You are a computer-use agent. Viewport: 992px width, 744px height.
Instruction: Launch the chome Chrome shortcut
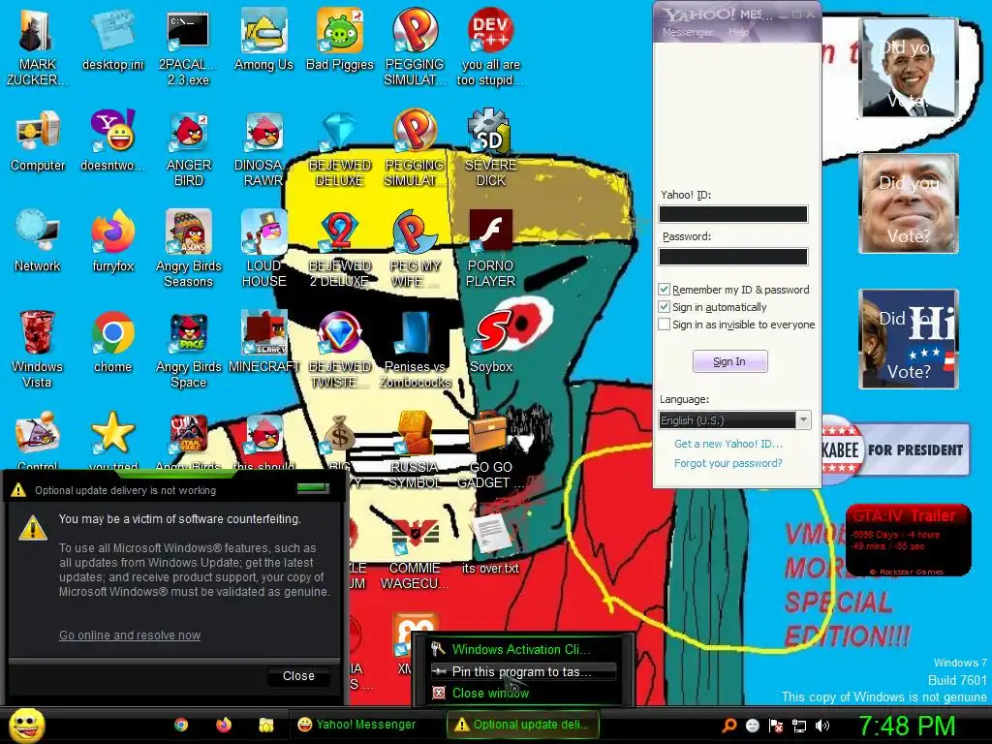112,342
